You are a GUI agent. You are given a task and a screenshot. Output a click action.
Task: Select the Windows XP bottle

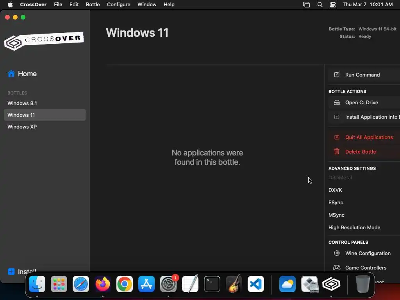pos(45,127)
